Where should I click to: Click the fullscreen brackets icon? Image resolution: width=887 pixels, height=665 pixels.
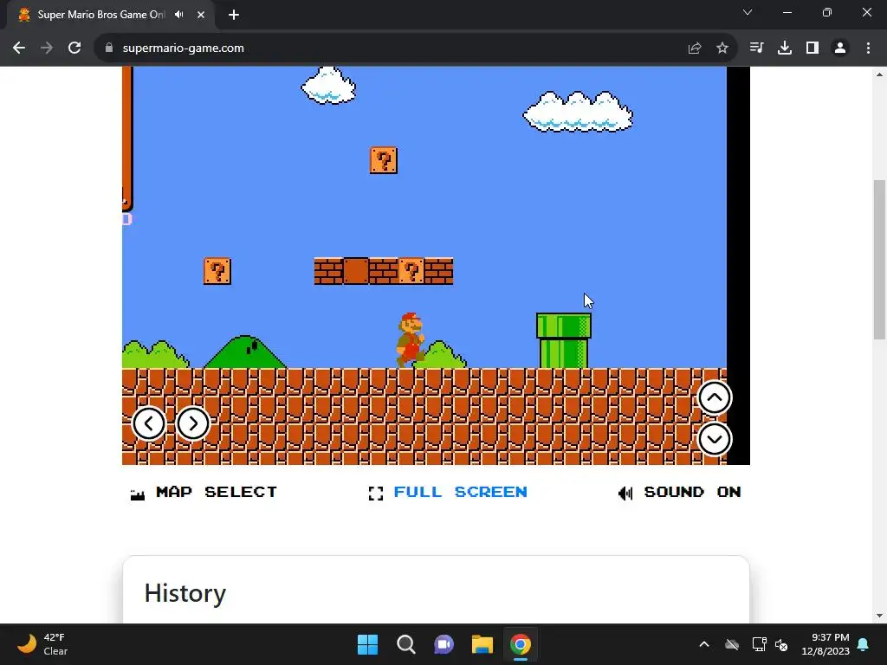tap(376, 493)
